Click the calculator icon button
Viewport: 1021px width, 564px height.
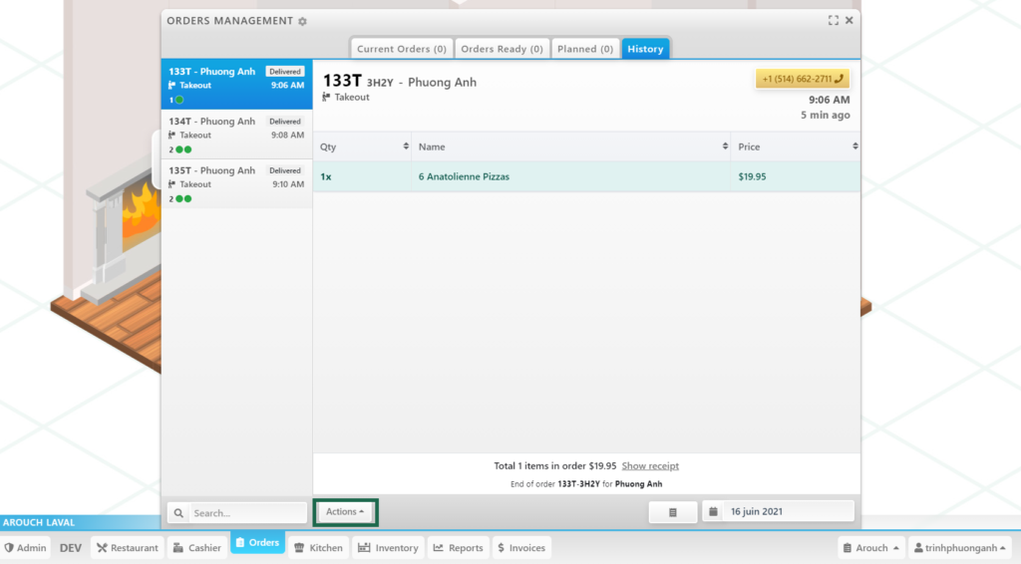pyautogui.click(x=673, y=512)
